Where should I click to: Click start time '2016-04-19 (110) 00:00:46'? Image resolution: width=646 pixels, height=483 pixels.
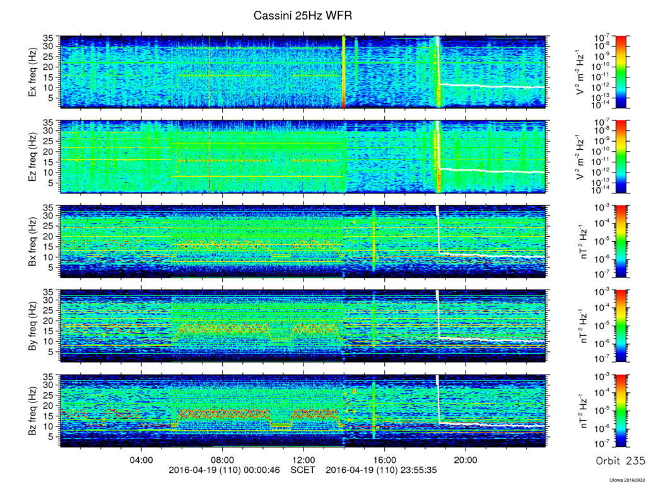point(224,470)
